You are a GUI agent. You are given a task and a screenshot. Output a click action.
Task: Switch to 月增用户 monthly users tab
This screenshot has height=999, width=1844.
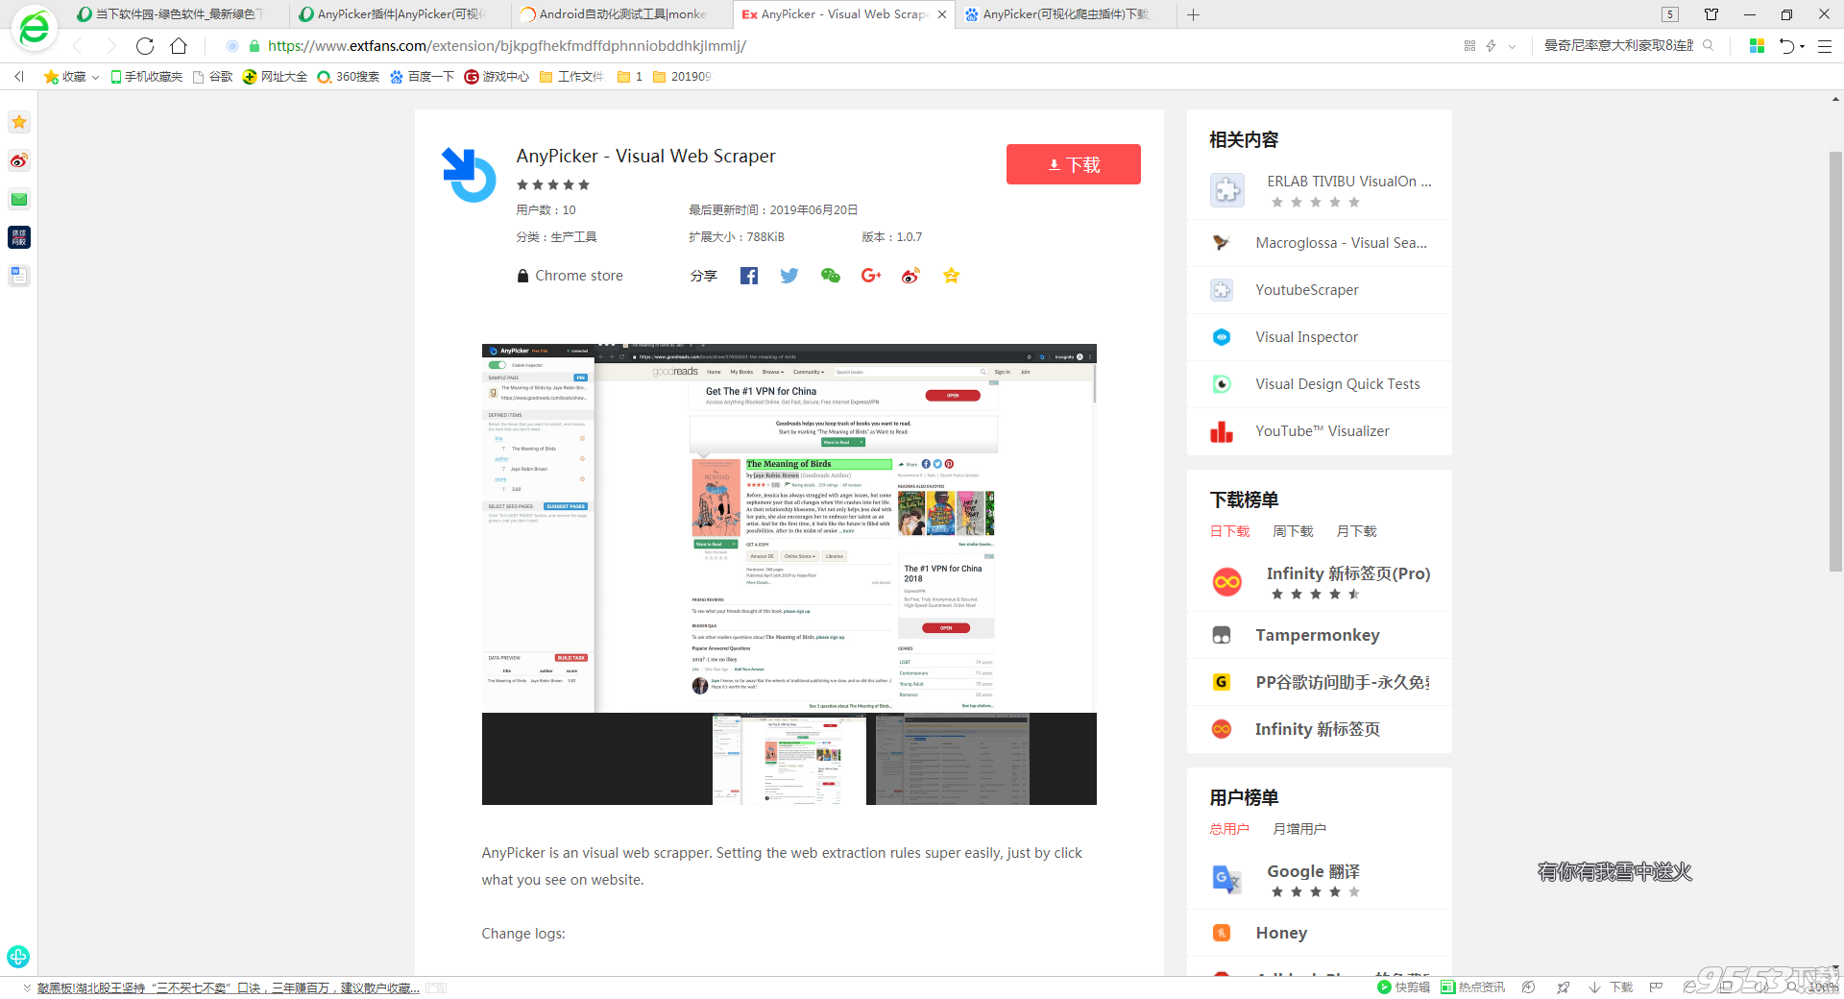click(1299, 829)
